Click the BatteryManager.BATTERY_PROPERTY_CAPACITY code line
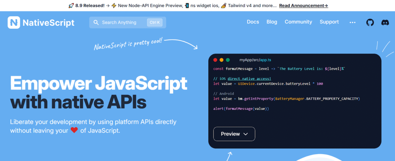This screenshot has width=395, height=161. coord(287,99)
